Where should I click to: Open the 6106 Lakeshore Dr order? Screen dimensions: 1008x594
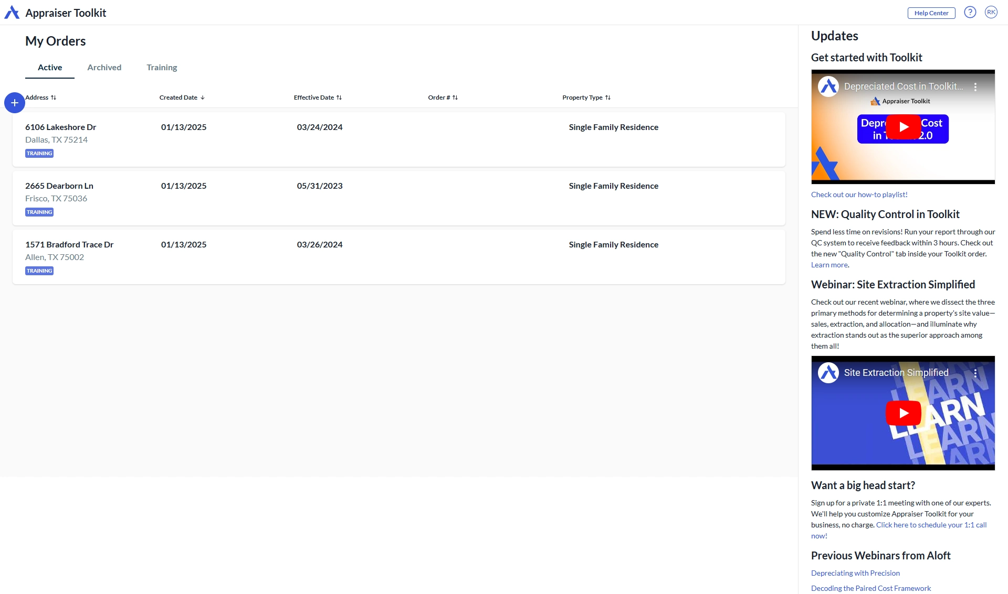pyautogui.click(x=60, y=127)
